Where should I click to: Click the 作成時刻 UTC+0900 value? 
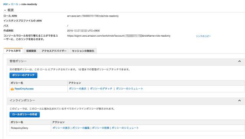point(83,31)
